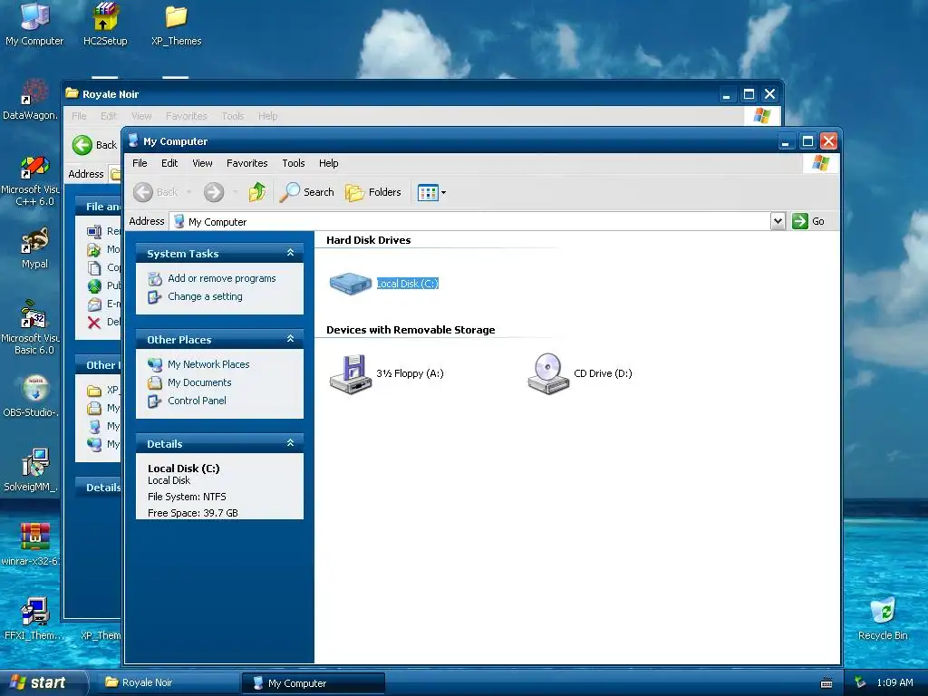Open File menu in Royale Noir window
928x696 pixels.
coord(80,116)
